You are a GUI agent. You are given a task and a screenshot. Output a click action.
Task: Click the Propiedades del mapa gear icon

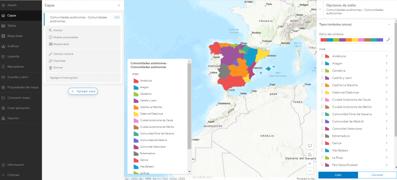(x=3, y=87)
